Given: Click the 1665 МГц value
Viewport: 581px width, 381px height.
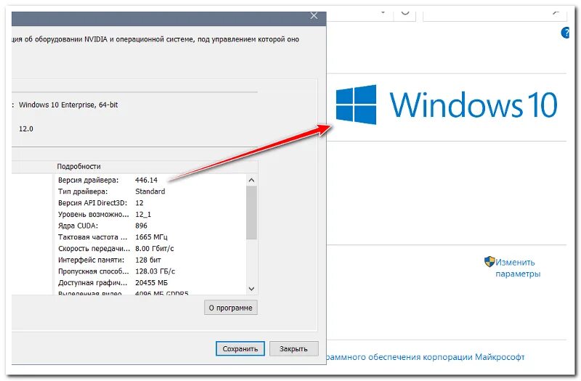Looking at the screenshot, I should tap(151, 237).
